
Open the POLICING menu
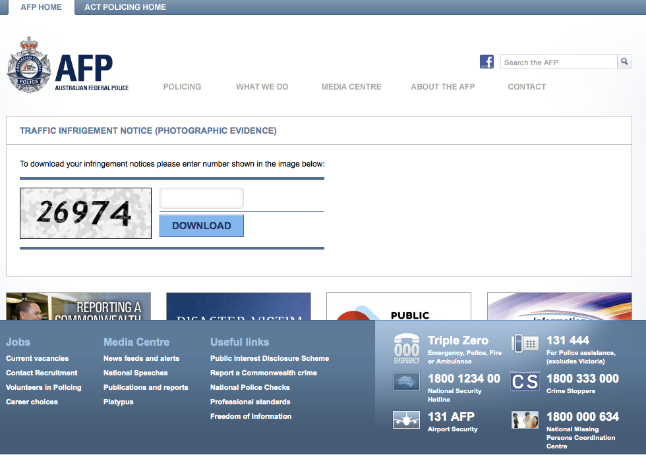[182, 87]
